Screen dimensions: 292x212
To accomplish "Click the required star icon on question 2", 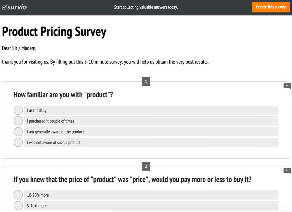I will [287, 170].
